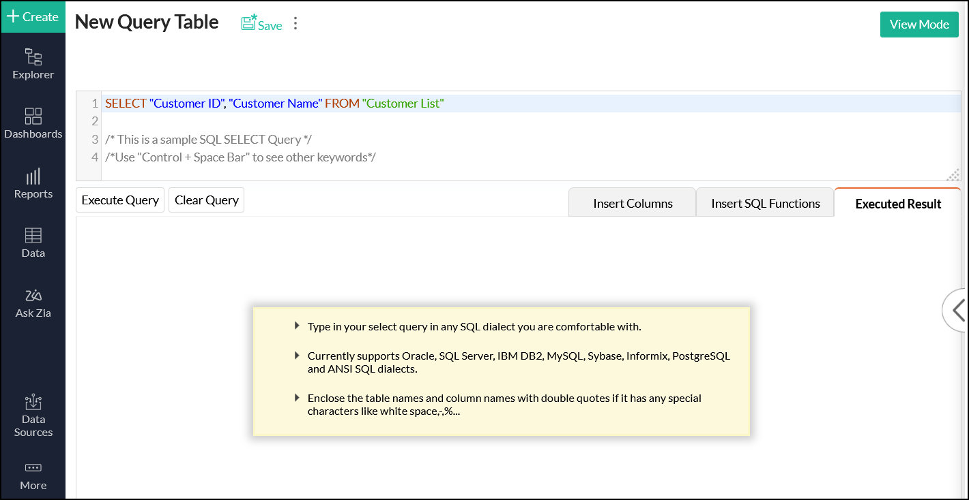Collapse the right side panel chevron

(958, 310)
